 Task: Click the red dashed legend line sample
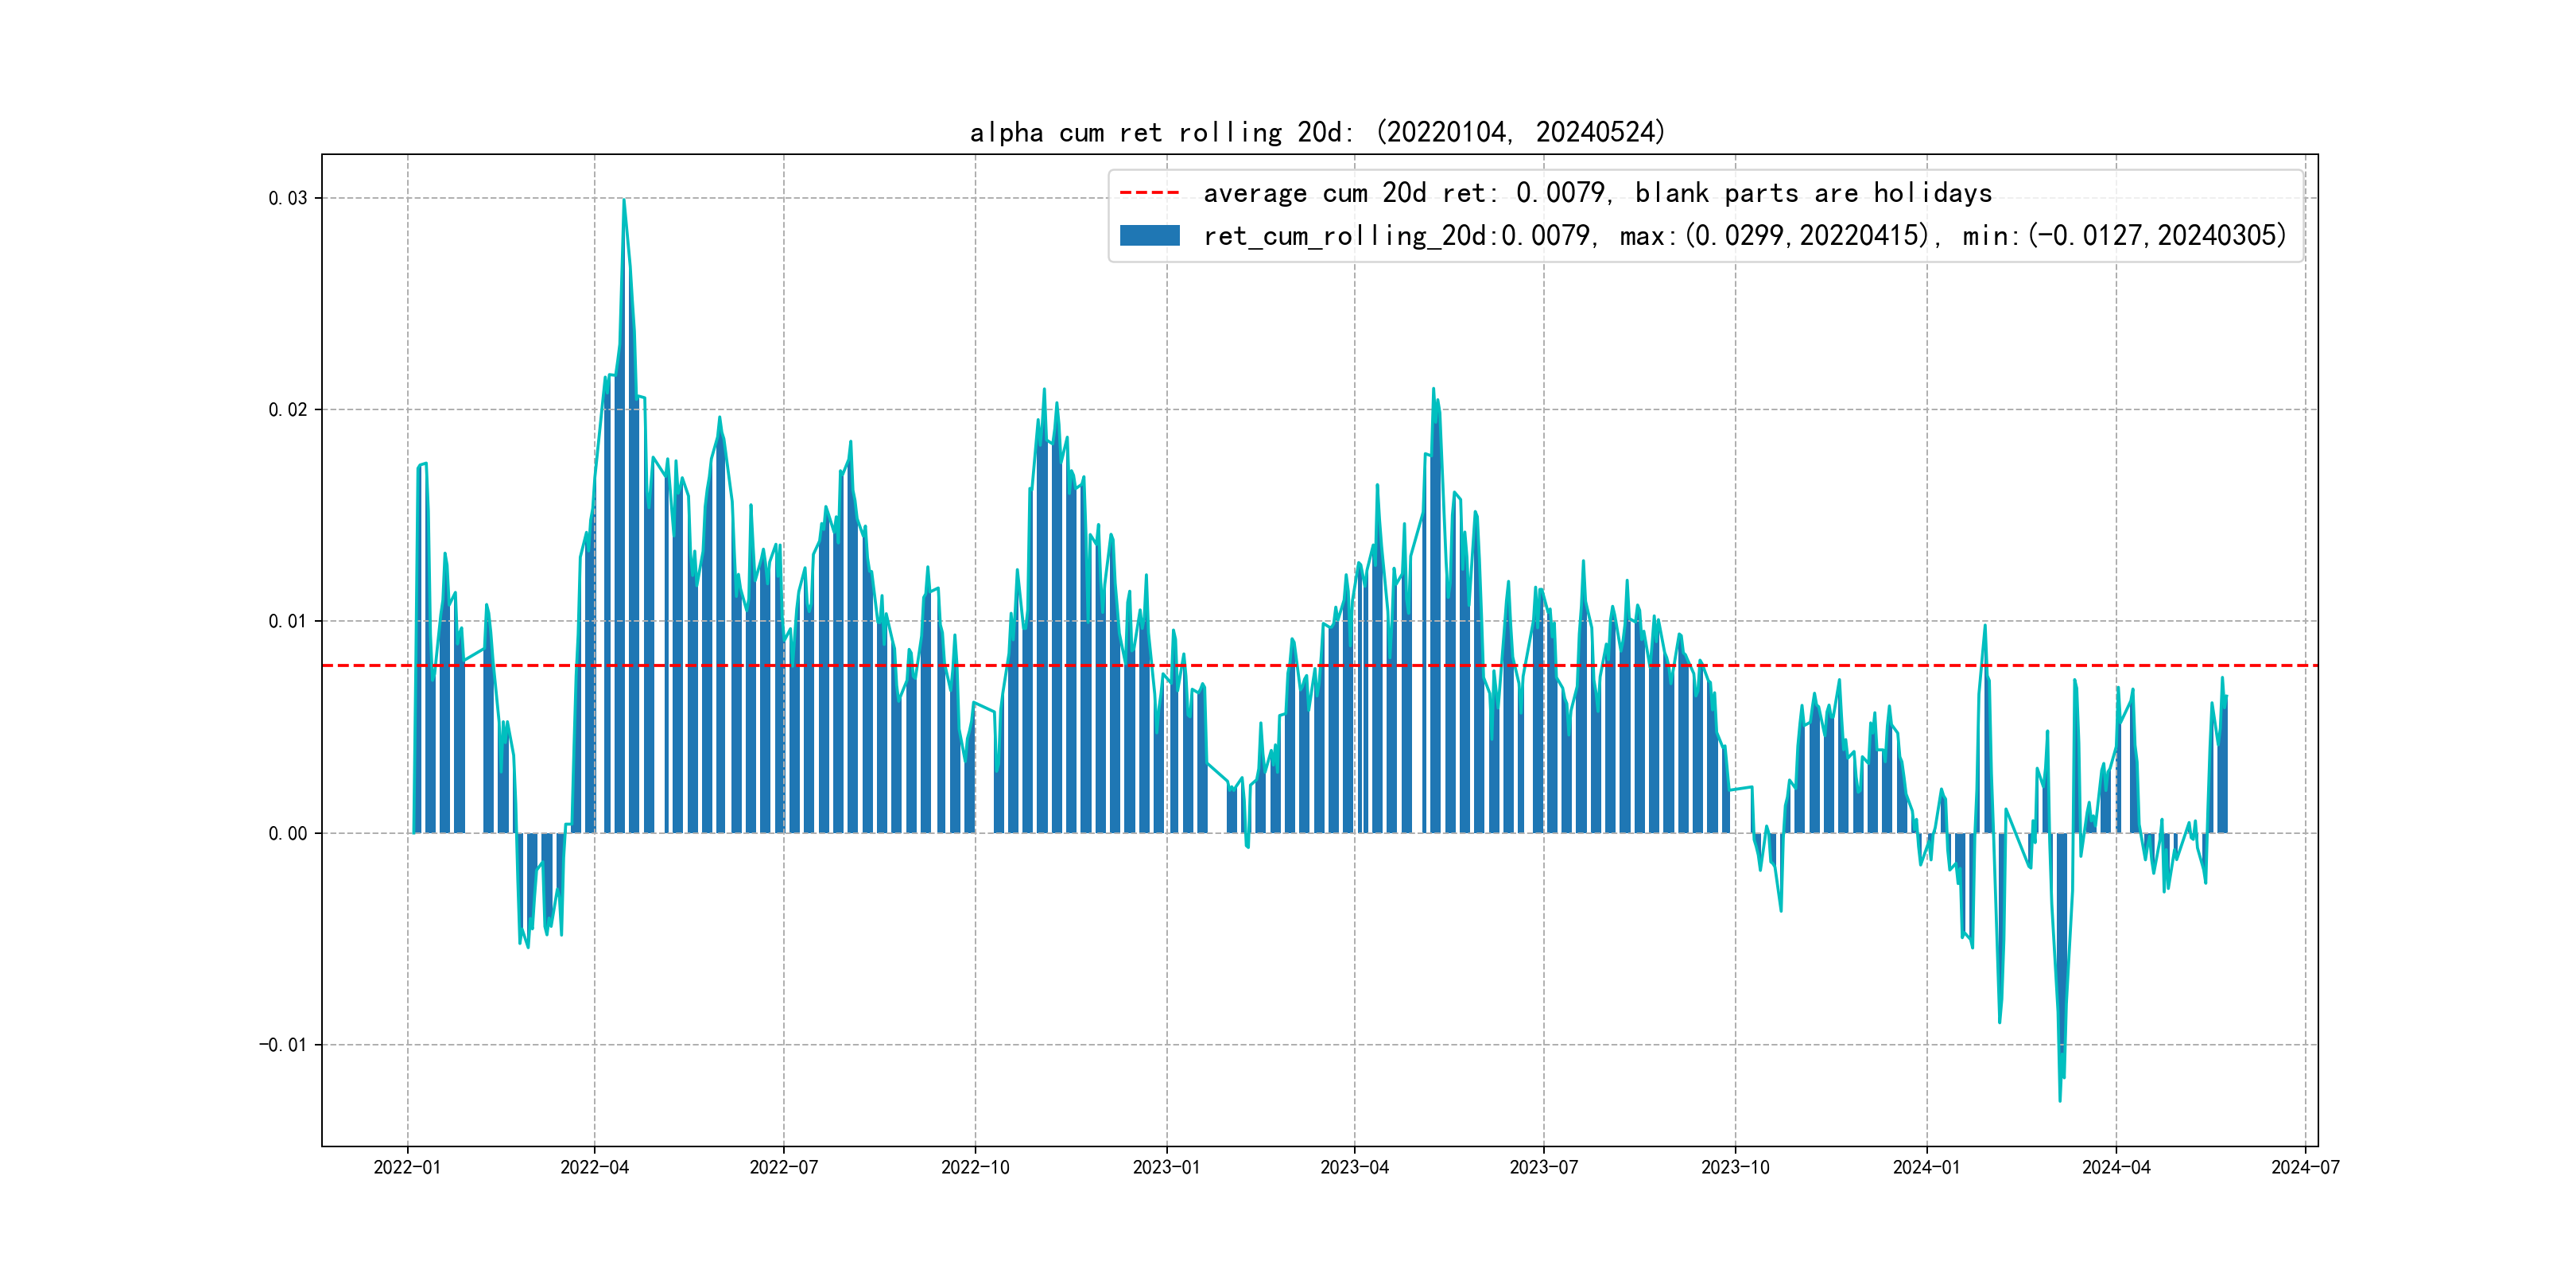coord(1149,193)
